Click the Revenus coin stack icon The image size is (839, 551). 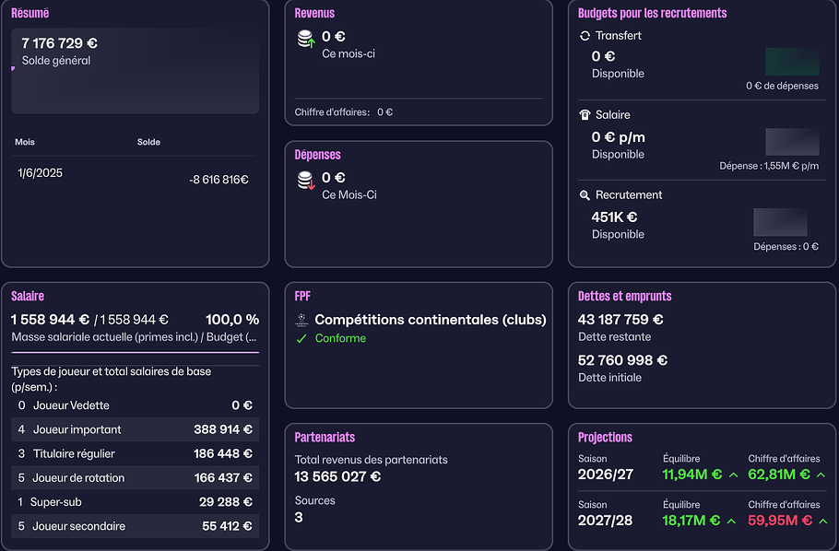305,39
